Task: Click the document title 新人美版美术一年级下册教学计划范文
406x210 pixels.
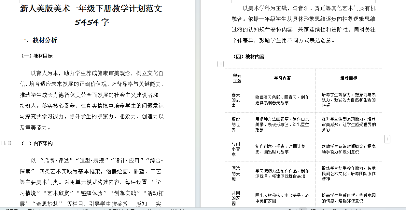Action: coord(91,8)
